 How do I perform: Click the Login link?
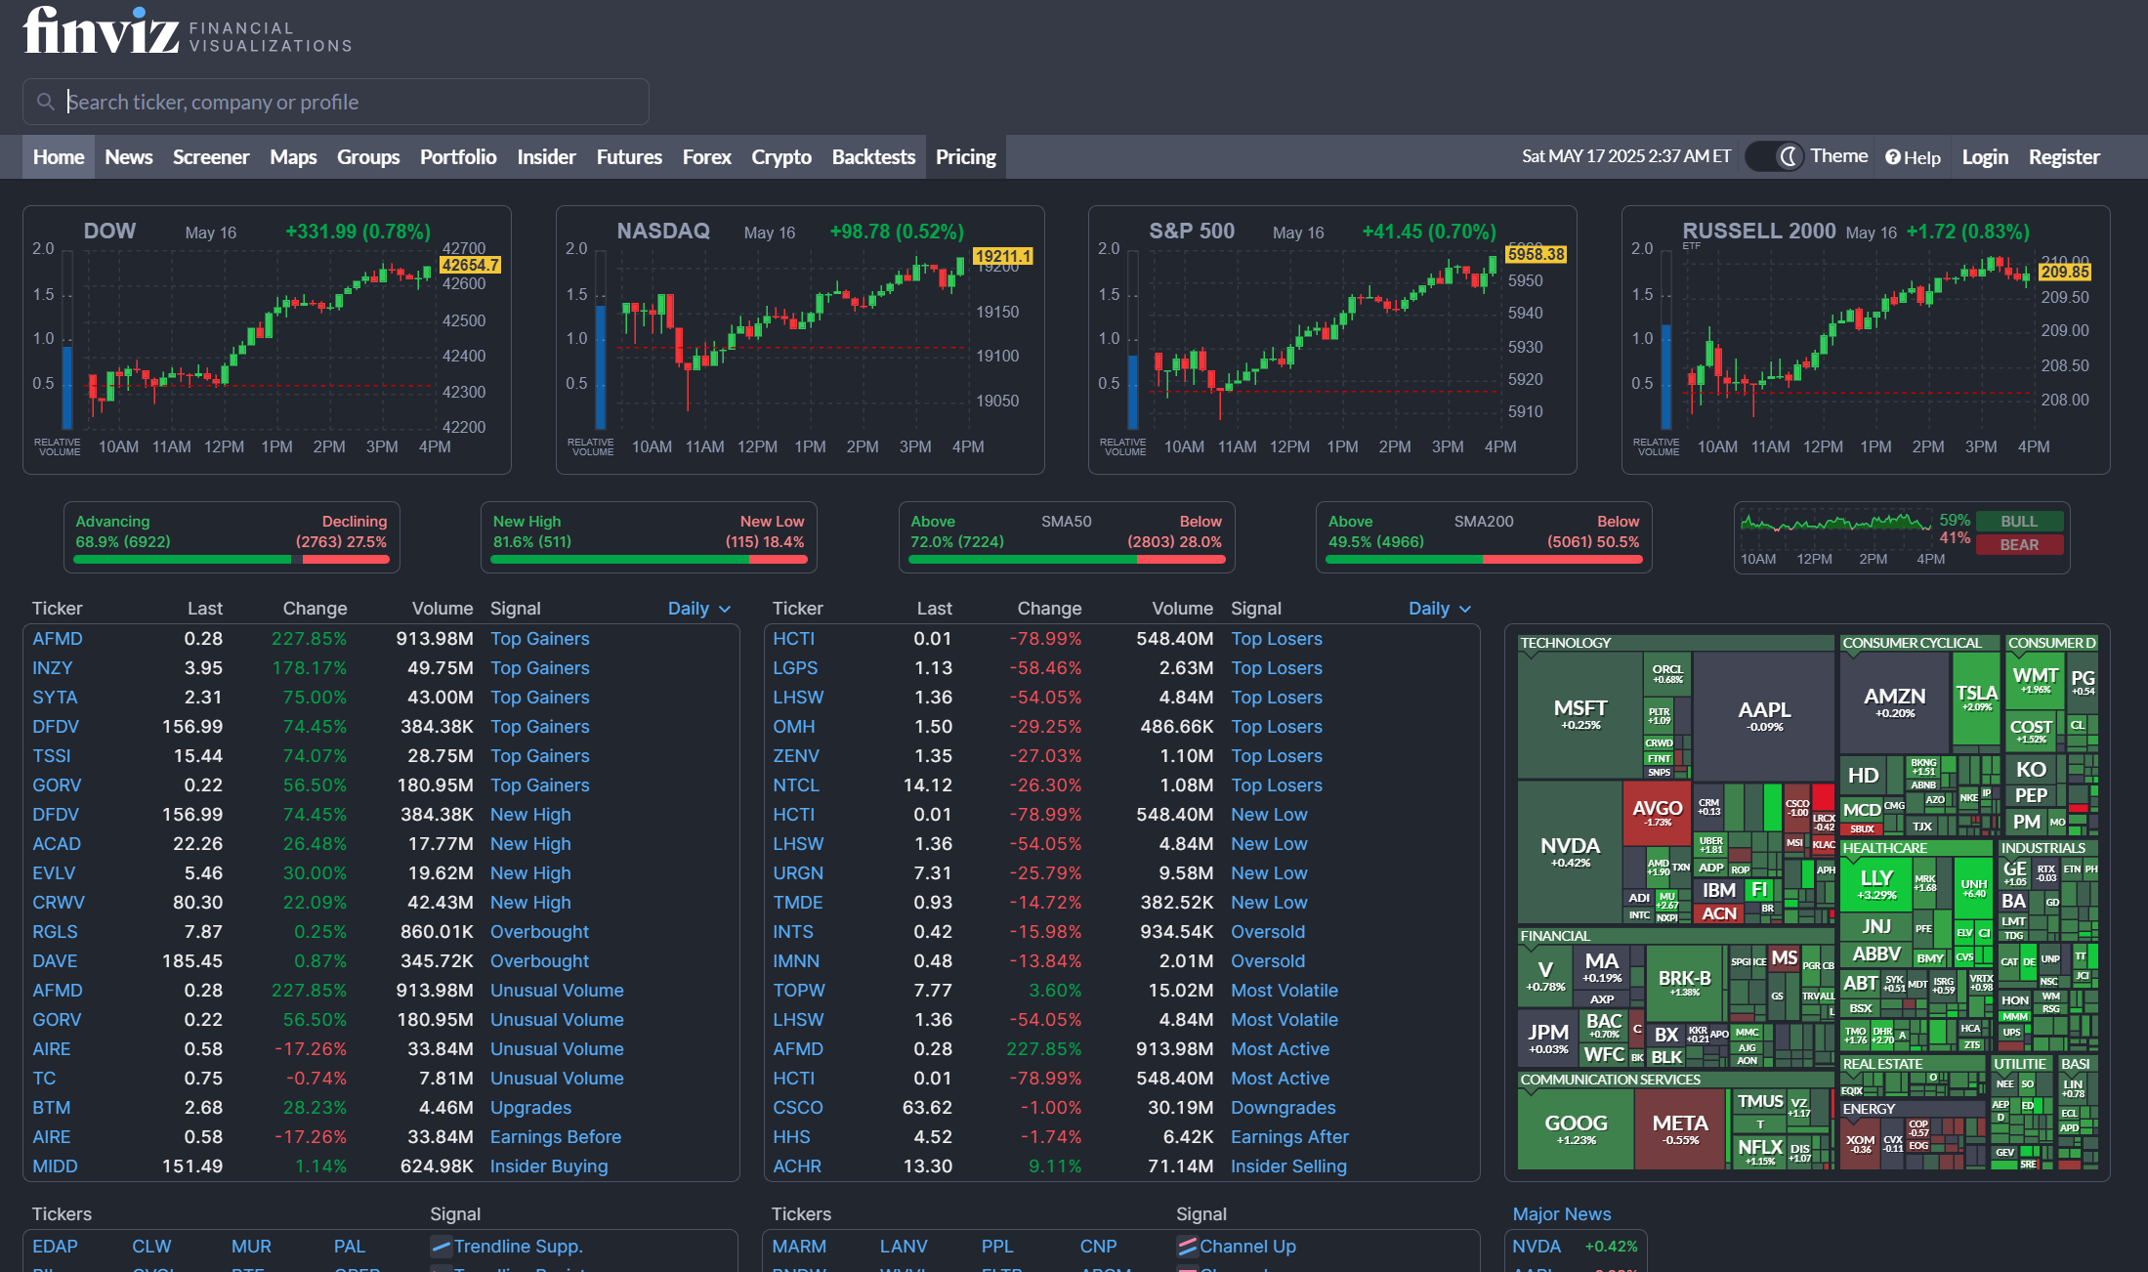click(x=1985, y=157)
